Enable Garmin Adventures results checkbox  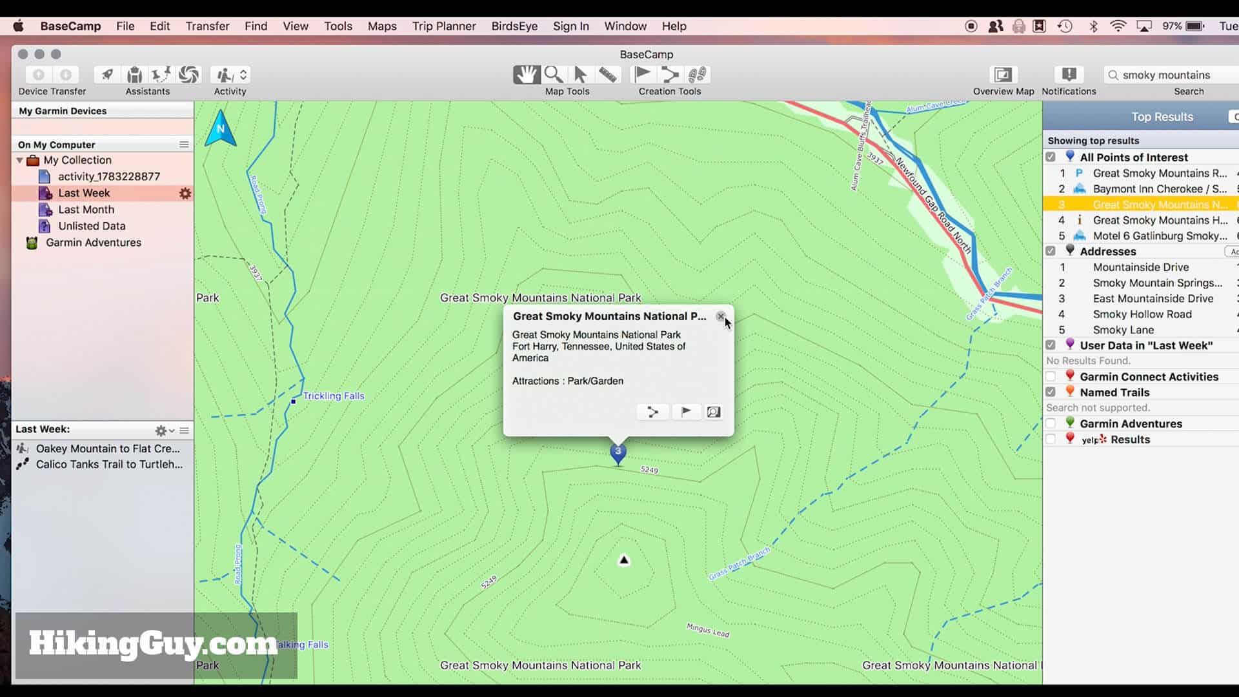tap(1051, 423)
